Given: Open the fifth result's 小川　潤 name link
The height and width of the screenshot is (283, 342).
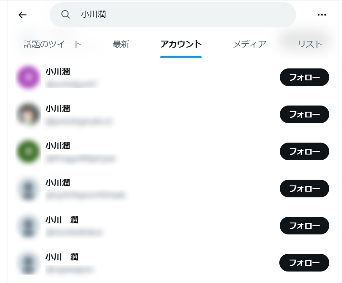Looking at the screenshot, I should coord(62,220).
